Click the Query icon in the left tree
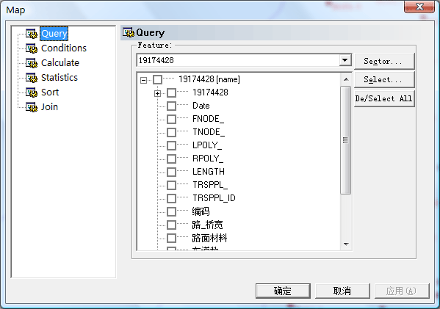Image resolution: width=440 pixels, height=309 pixels. (32, 34)
